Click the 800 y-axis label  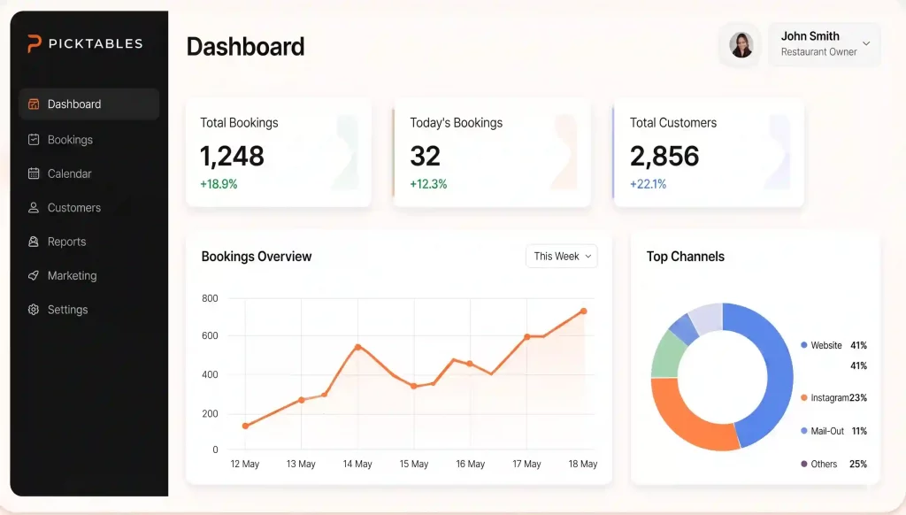[x=210, y=298]
